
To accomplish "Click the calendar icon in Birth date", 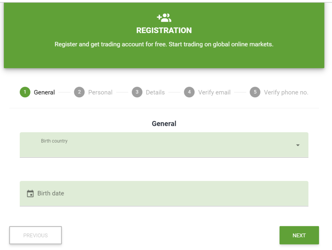I will click(x=30, y=194).
